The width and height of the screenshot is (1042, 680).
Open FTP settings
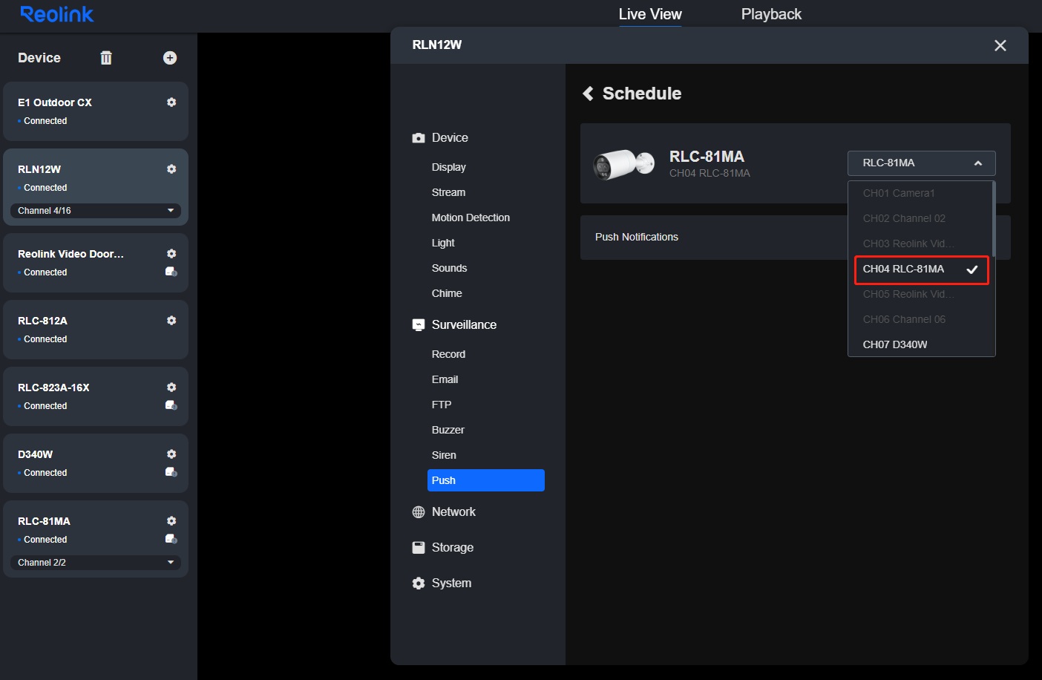point(442,405)
